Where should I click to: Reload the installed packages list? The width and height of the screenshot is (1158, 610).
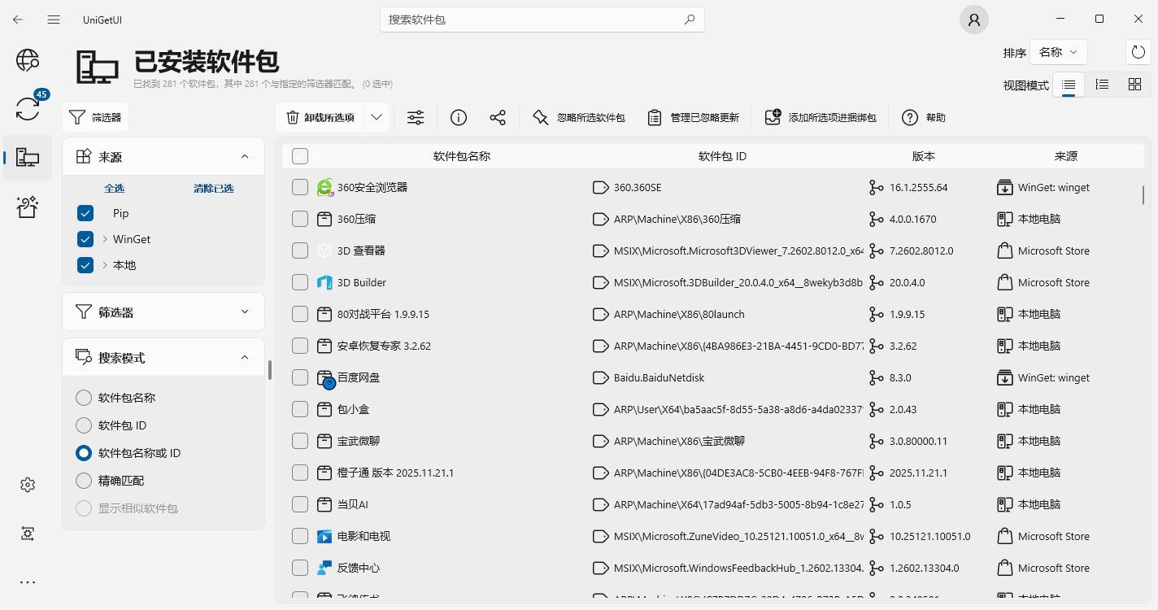[1138, 52]
